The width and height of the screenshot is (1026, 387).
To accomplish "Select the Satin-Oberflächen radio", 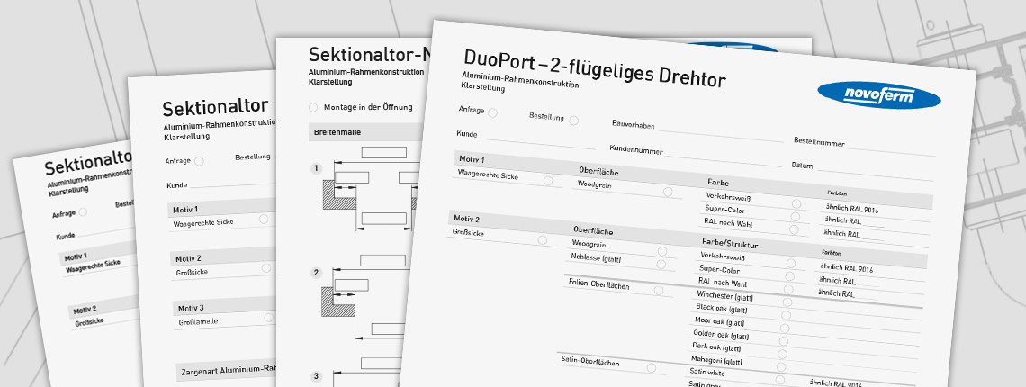I will [x=651, y=368].
